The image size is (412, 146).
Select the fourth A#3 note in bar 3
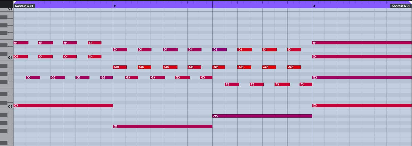click(x=294, y=67)
